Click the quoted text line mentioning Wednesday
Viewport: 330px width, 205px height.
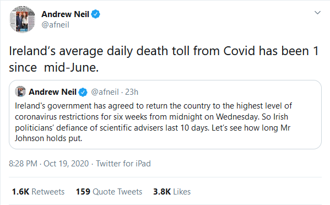click(x=151, y=117)
